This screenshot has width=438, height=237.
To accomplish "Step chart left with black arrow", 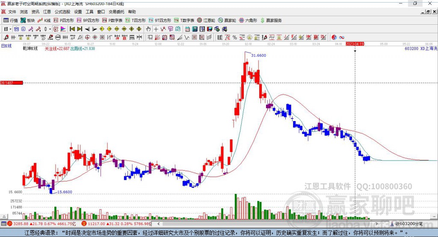I will pyautogui.click(x=87, y=29).
